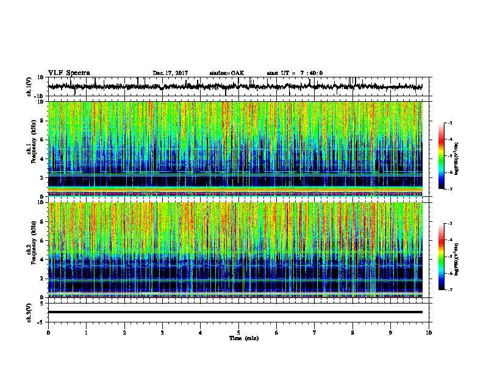Click time axis tick label "1"
The image size is (483, 373).
86,333
